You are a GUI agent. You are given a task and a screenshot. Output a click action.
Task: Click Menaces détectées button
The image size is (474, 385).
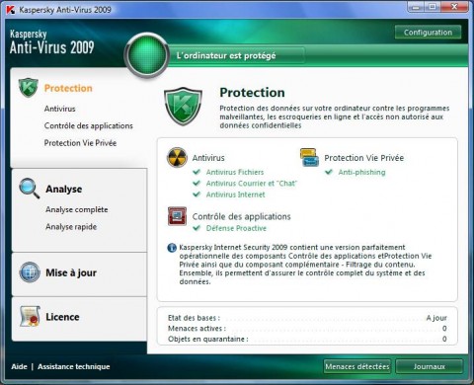click(x=357, y=366)
